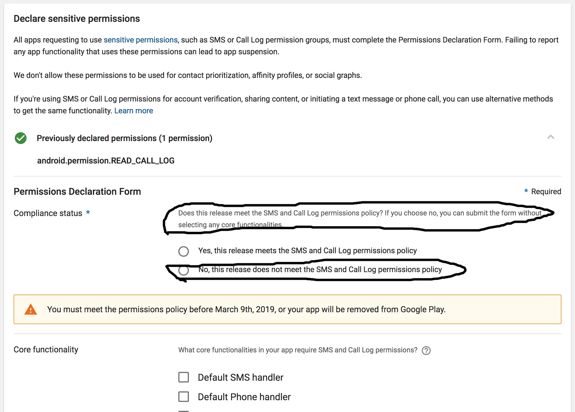Click the "Default Phone handler" label text

244,397
